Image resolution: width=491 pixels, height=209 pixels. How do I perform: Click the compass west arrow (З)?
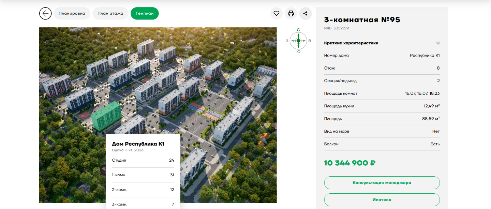[x=292, y=41]
